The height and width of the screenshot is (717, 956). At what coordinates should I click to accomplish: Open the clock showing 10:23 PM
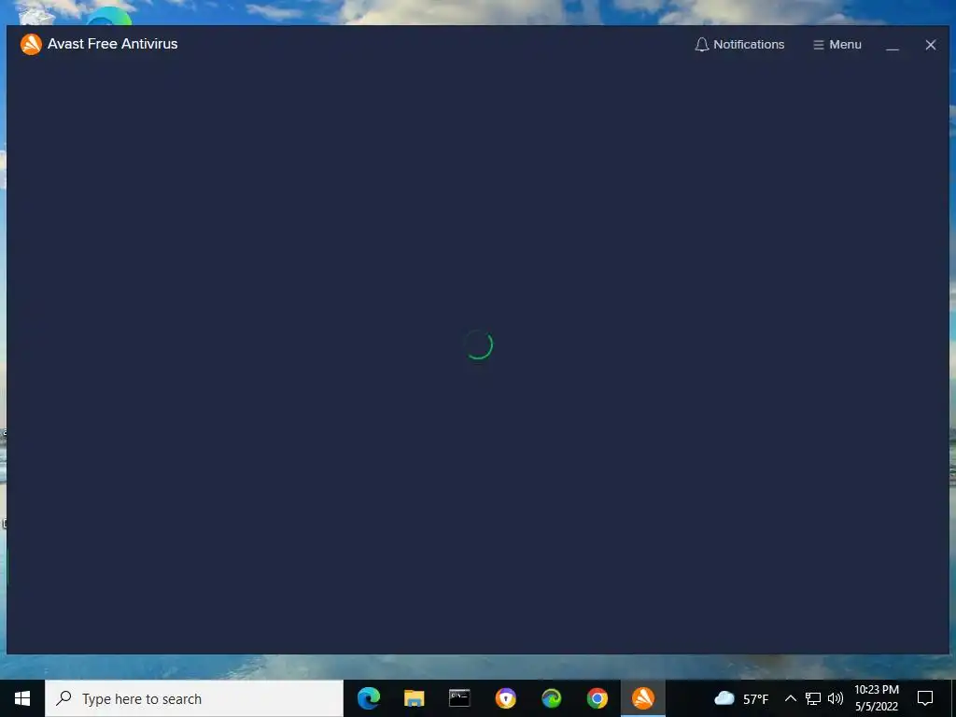point(876,698)
